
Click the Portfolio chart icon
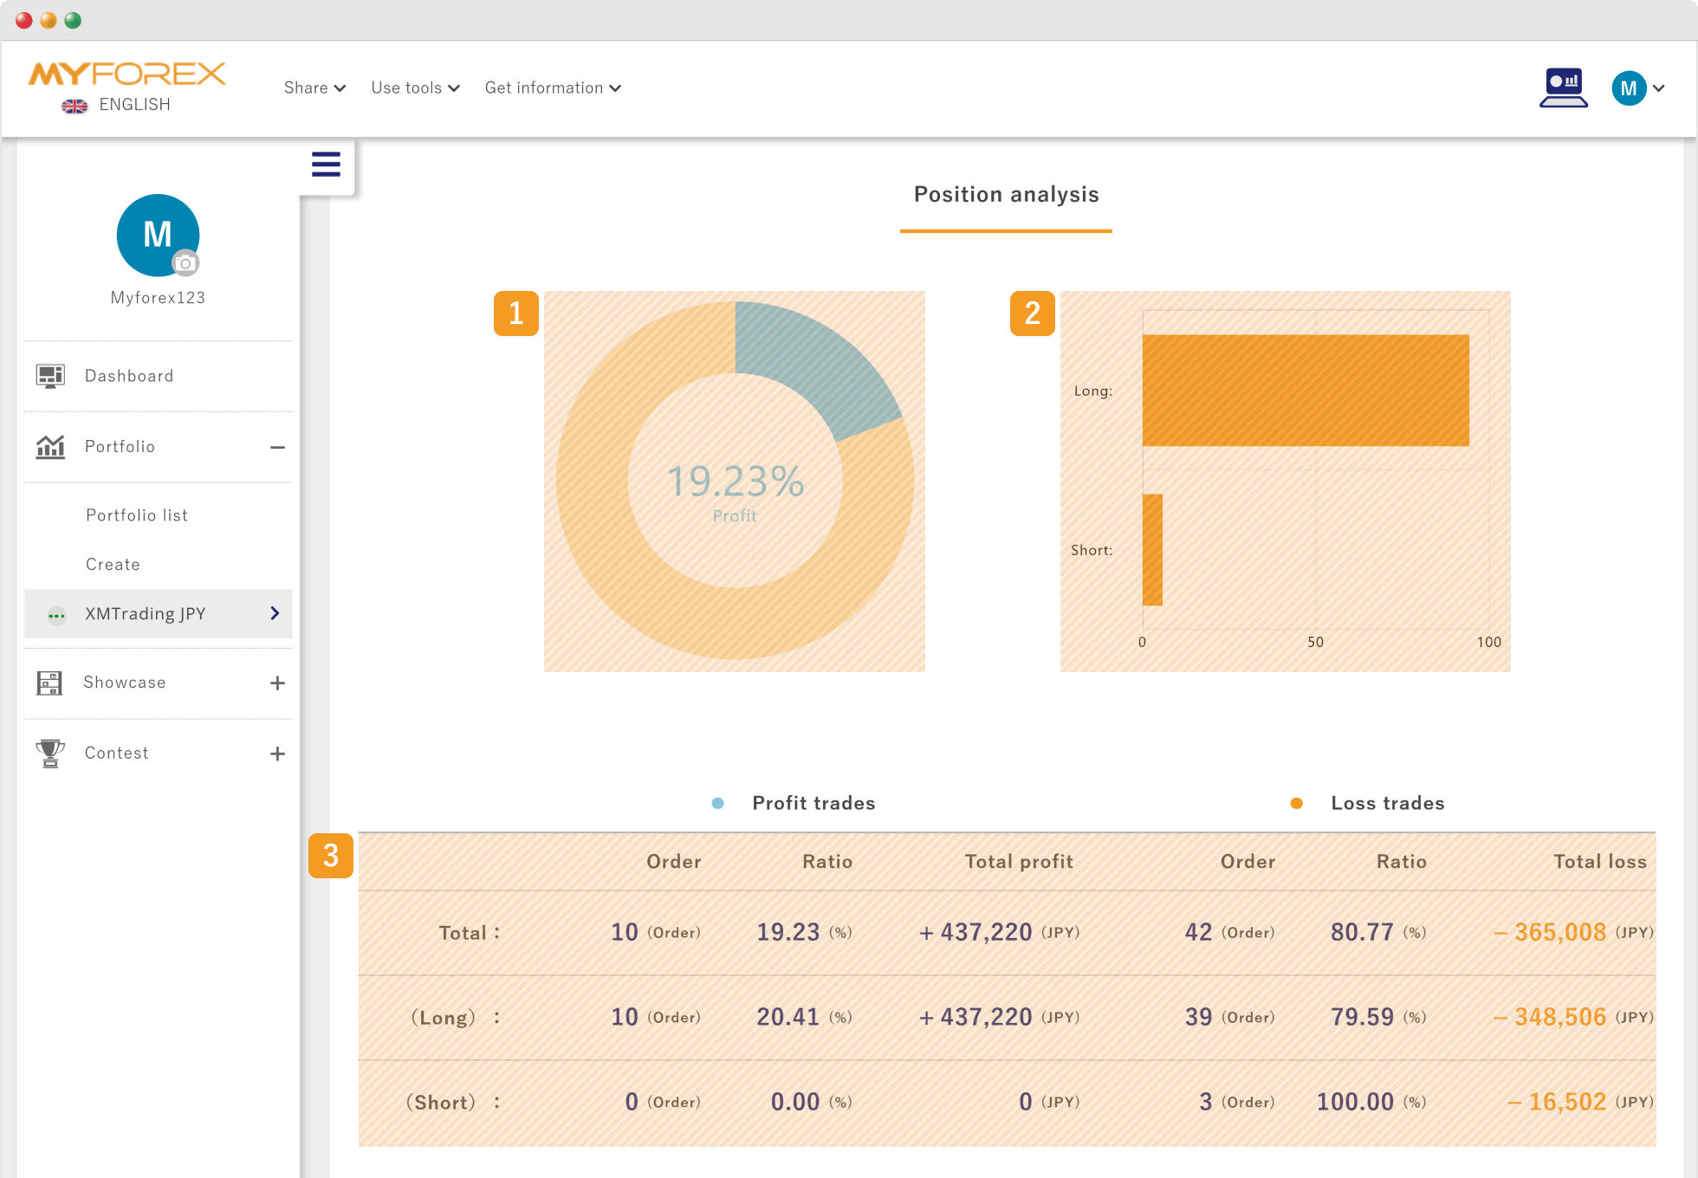50,446
